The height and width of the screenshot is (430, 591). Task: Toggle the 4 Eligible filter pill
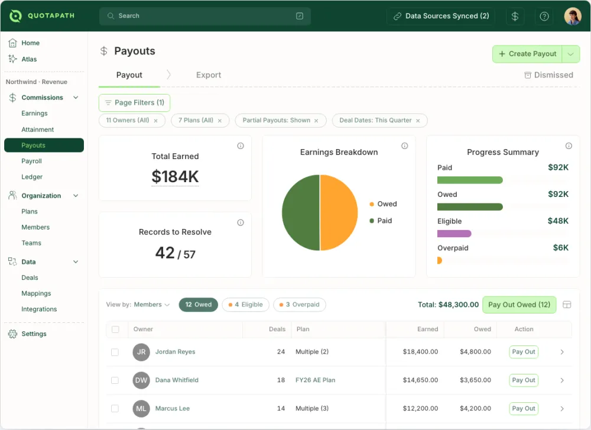pyautogui.click(x=246, y=305)
